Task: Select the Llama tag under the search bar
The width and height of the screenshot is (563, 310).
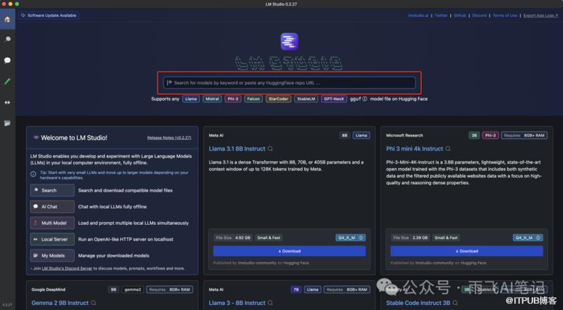Action: click(x=191, y=99)
